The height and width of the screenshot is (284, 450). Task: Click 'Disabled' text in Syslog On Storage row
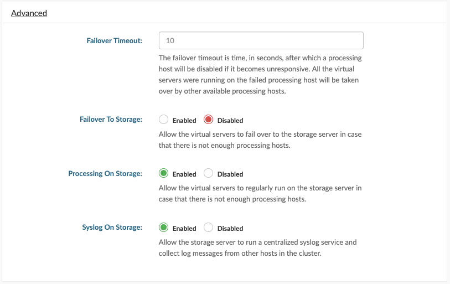[x=230, y=228]
